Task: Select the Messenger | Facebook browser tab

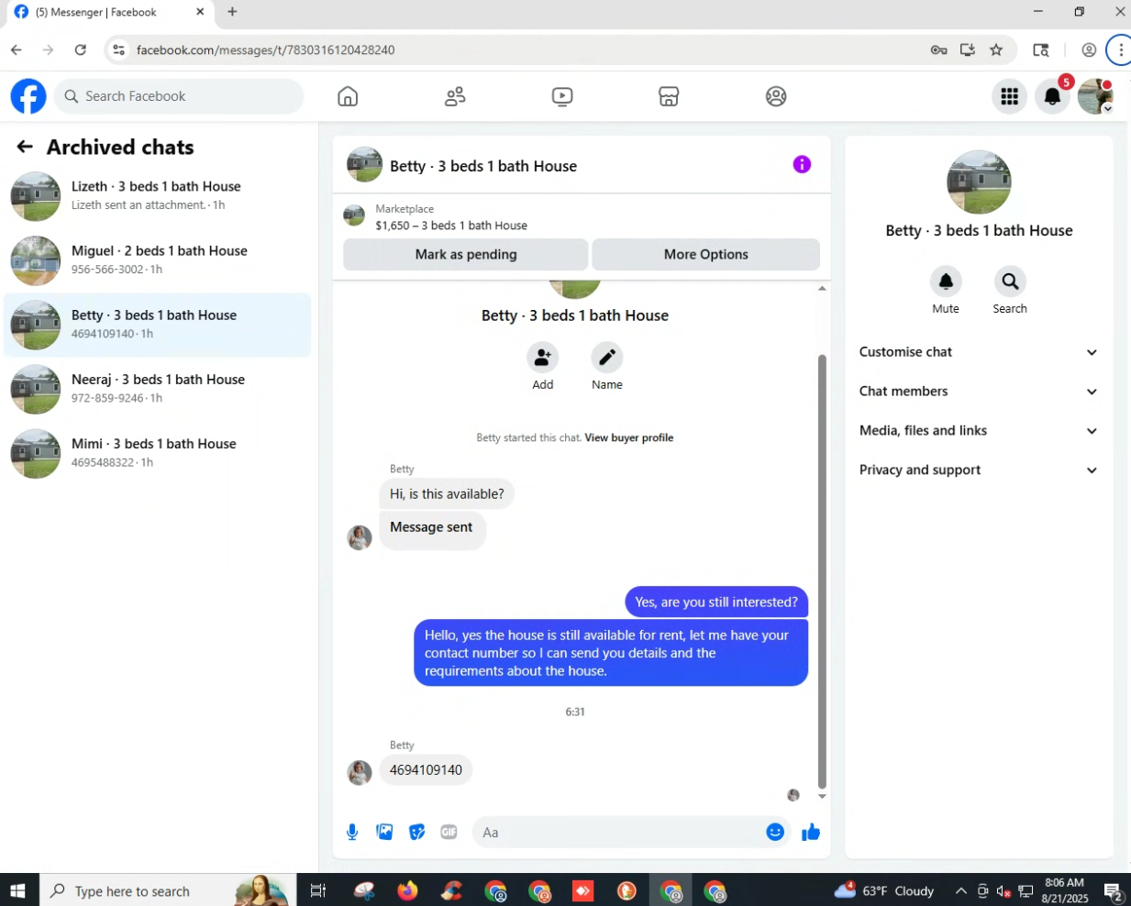Action: (x=108, y=12)
